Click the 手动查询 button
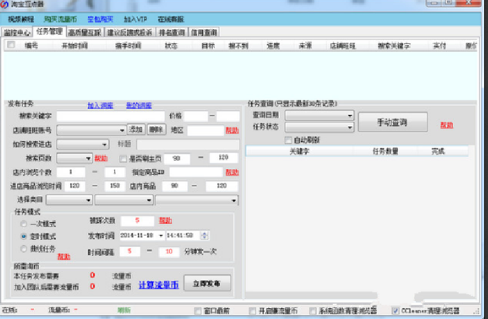The height and width of the screenshot is (319, 488). (392, 122)
